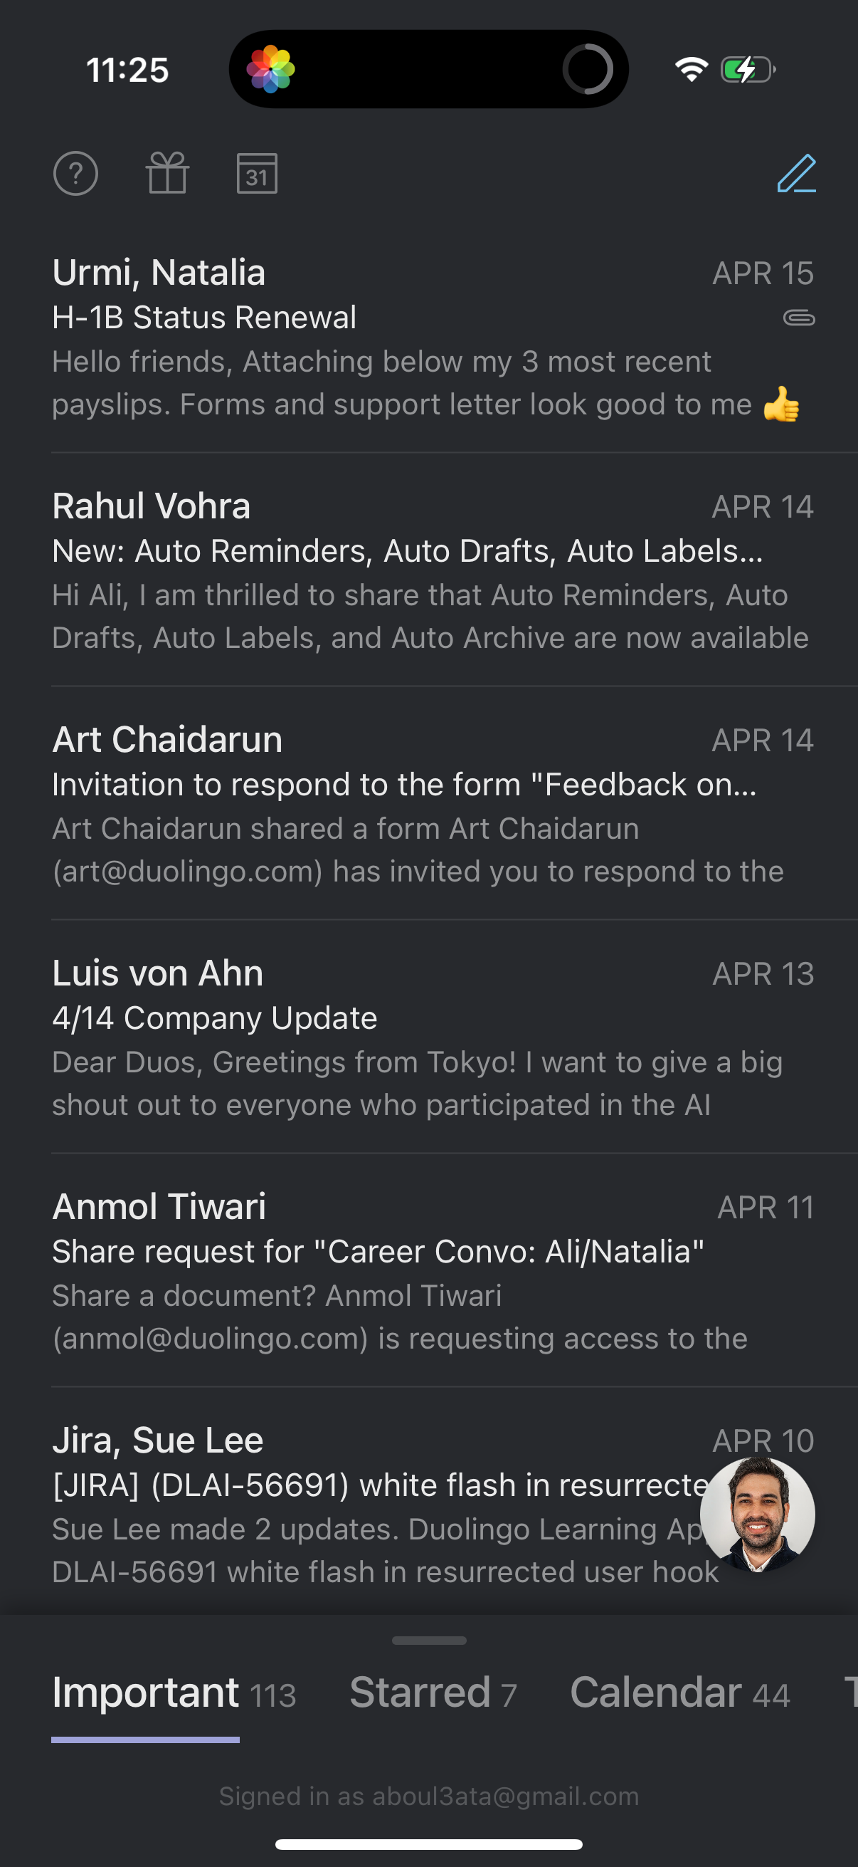
Task: Tap the compose pencil icon
Action: [796, 174]
